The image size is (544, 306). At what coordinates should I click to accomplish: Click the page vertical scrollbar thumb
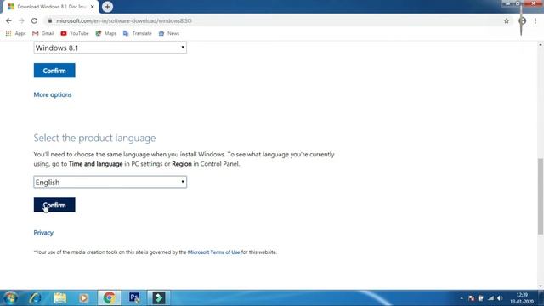541,196
